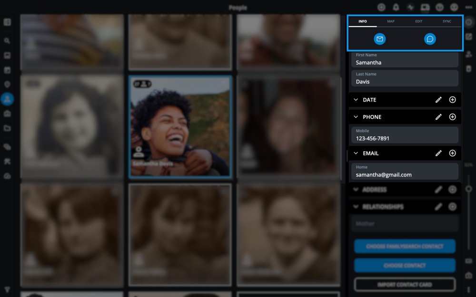Open the filter funnel at bottom left
The height and width of the screenshot is (297, 476).
(x=7, y=290)
